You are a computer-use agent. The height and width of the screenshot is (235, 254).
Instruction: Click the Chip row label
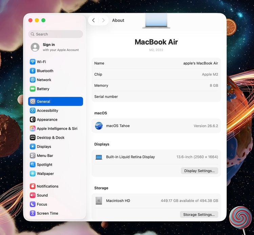pos(98,74)
